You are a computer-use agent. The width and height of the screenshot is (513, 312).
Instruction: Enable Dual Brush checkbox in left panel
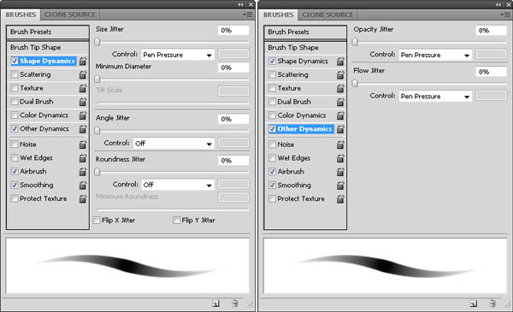pos(15,102)
